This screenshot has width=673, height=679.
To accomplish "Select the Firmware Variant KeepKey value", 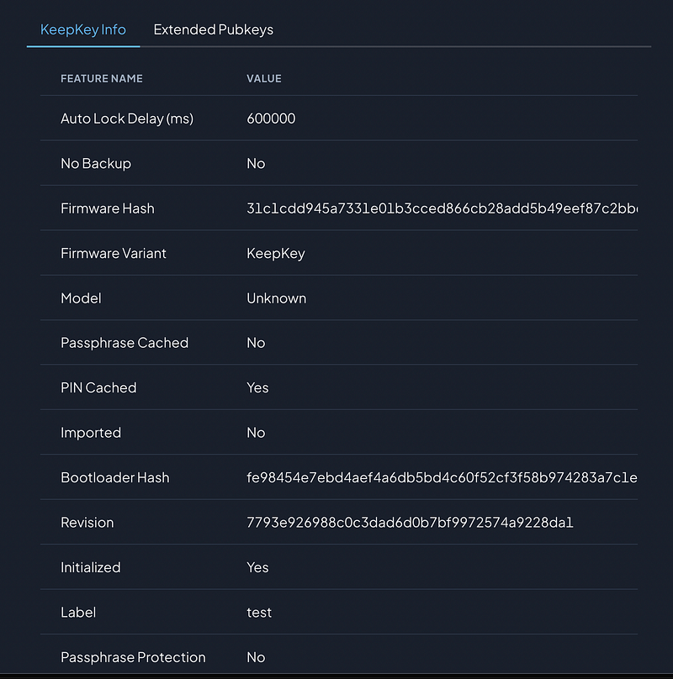I will [275, 253].
